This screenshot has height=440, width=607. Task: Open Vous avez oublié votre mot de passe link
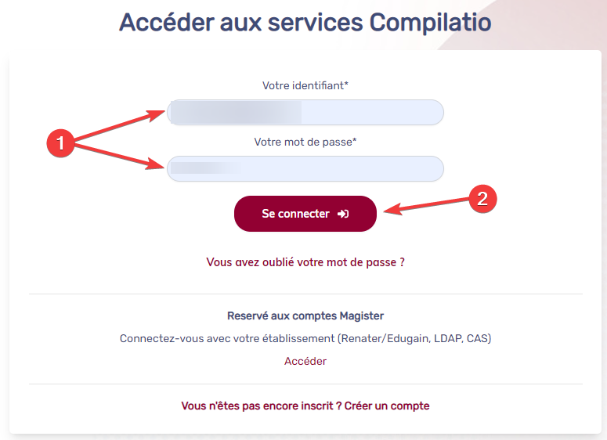pos(305,262)
